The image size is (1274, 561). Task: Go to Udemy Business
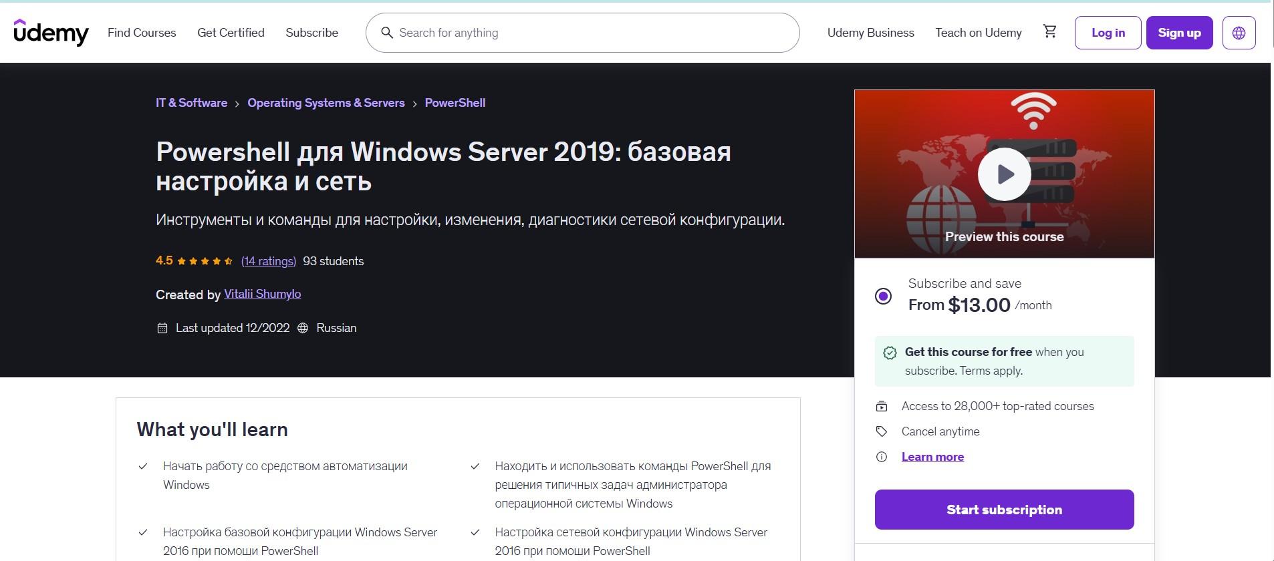coord(870,33)
